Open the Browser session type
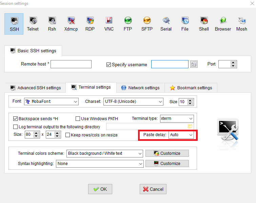 point(223,24)
